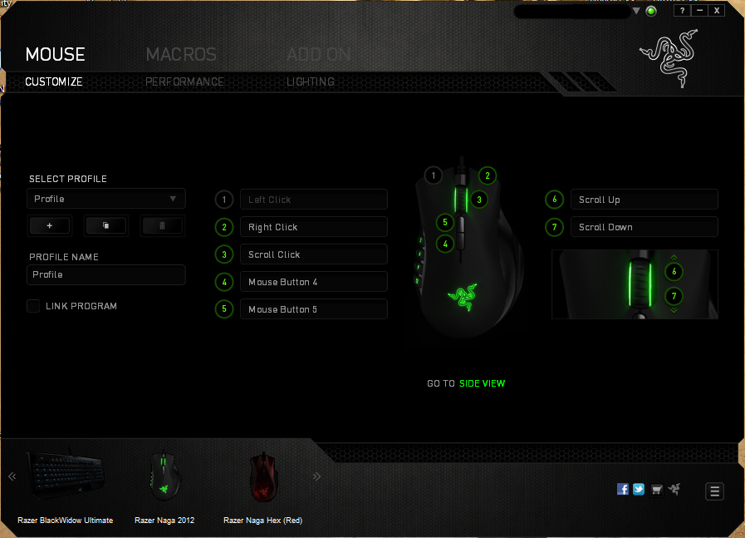
Task: Switch to the Macros tab
Action: 181,55
